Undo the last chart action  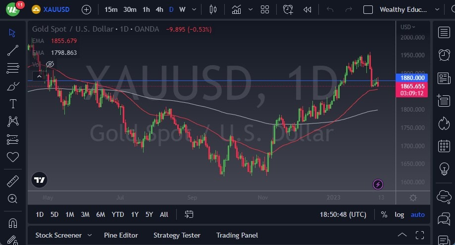point(330,9)
